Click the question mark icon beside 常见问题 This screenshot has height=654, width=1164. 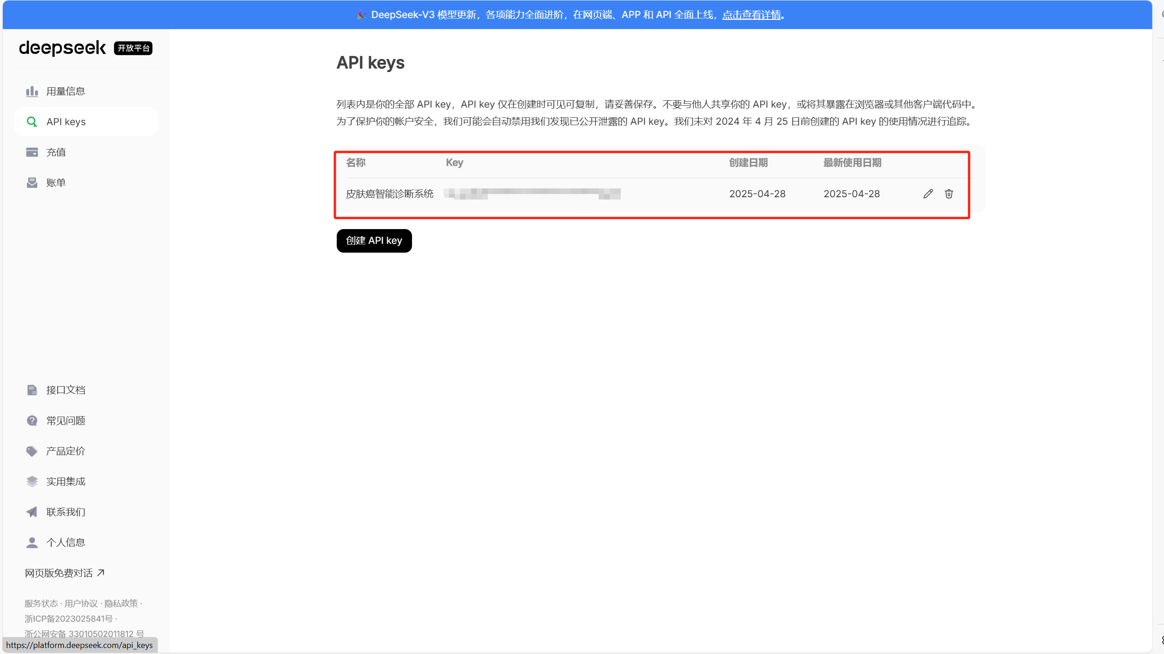pyautogui.click(x=32, y=421)
